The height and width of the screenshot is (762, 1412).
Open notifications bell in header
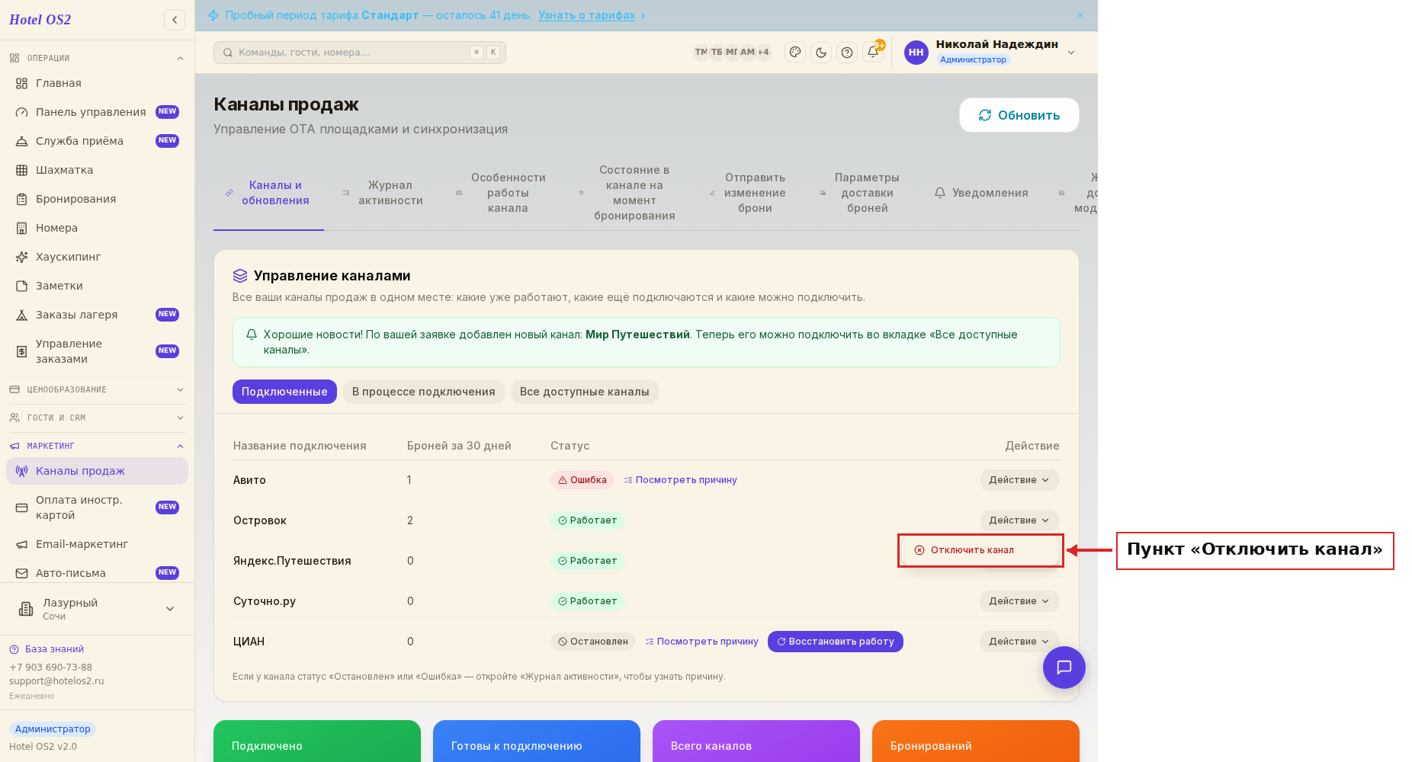[x=873, y=53]
